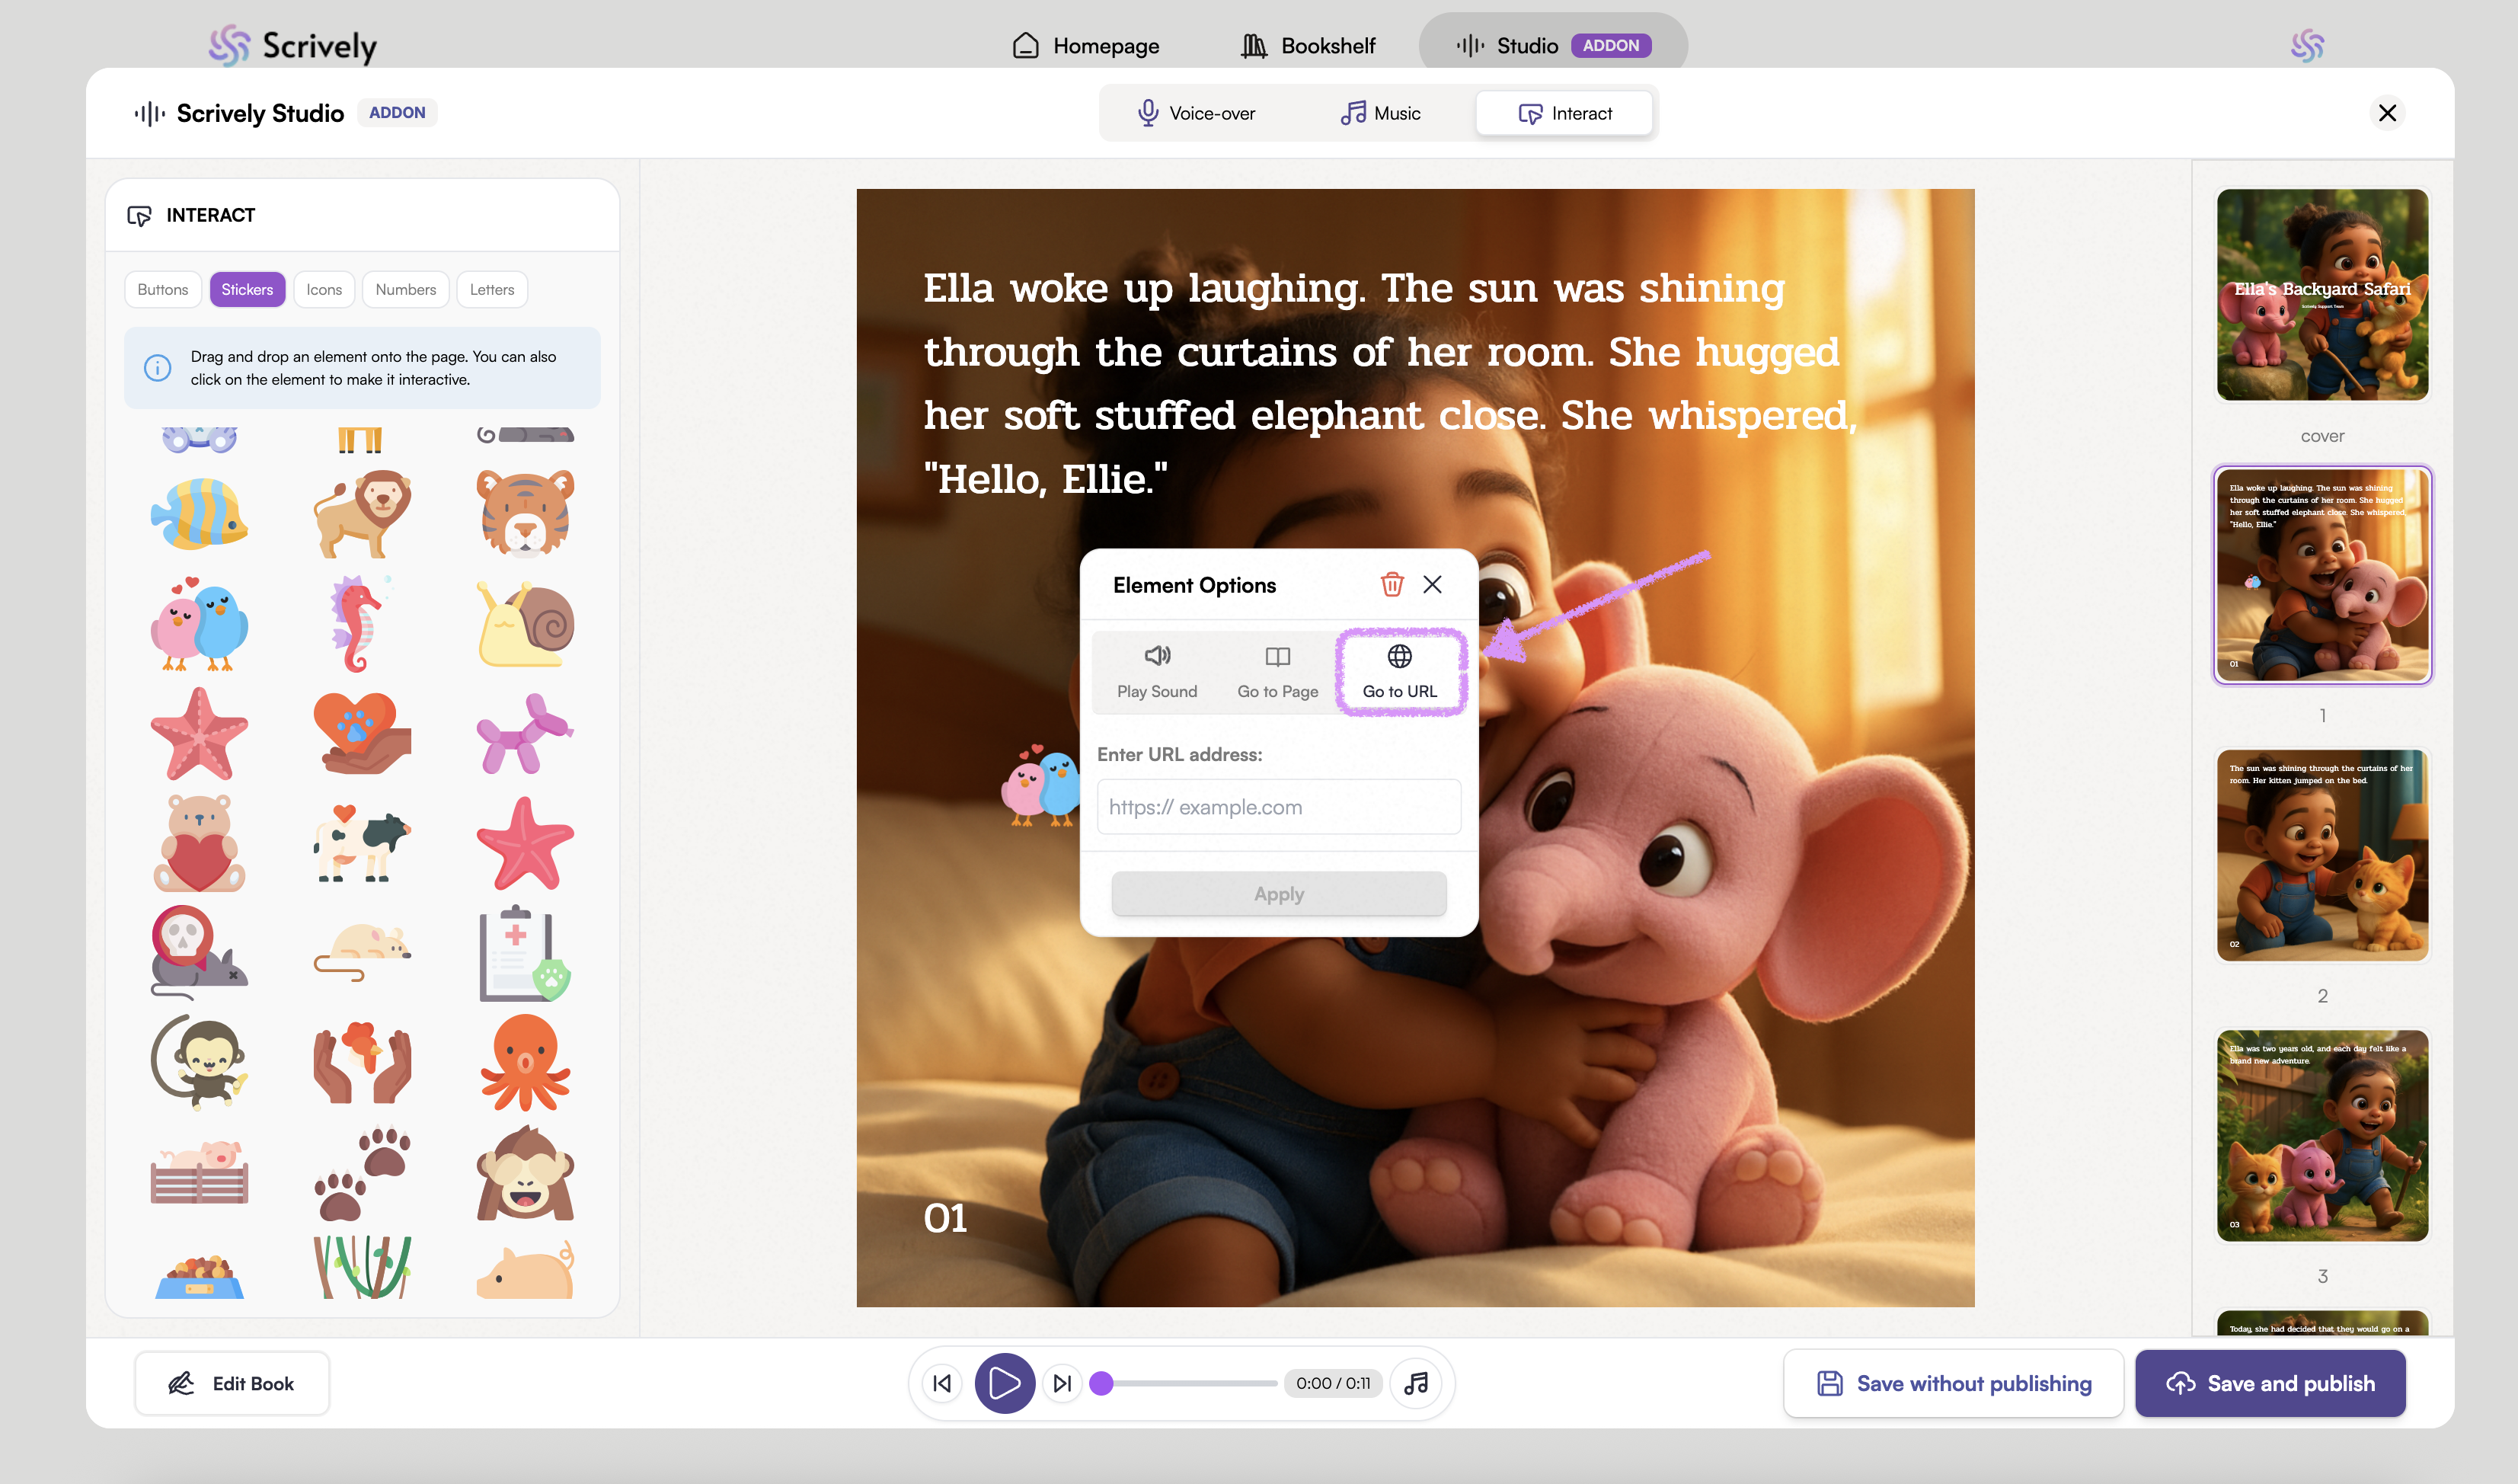Viewport: 2518px width, 1484px height.
Task: Click the URL address input field
Action: pyautogui.click(x=1277, y=806)
